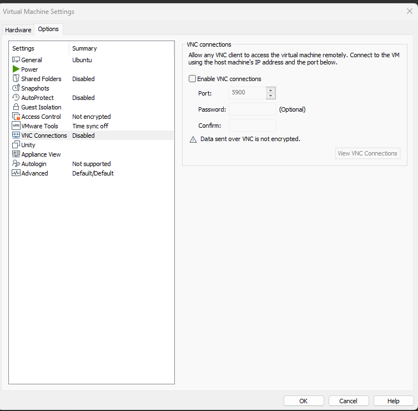Click the Guest Isolation padlock icon
Viewport: 418px width, 411px height.
16,107
